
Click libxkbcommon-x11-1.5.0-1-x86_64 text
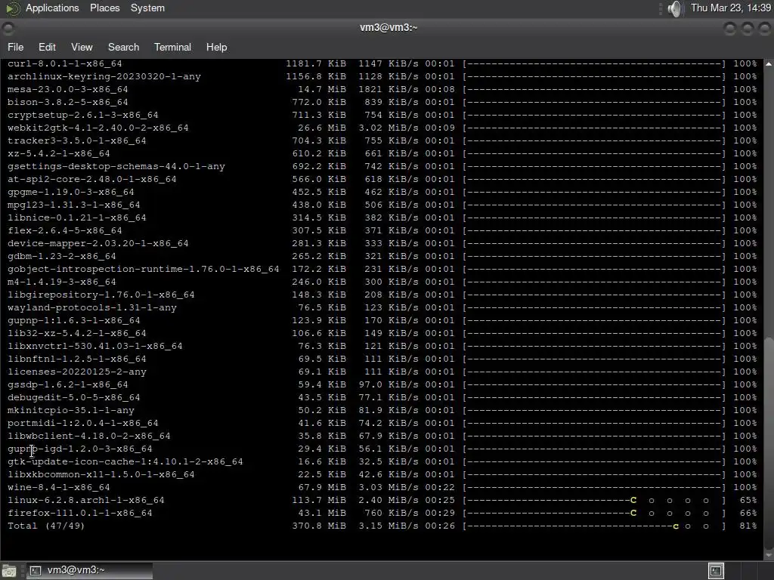(101, 474)
